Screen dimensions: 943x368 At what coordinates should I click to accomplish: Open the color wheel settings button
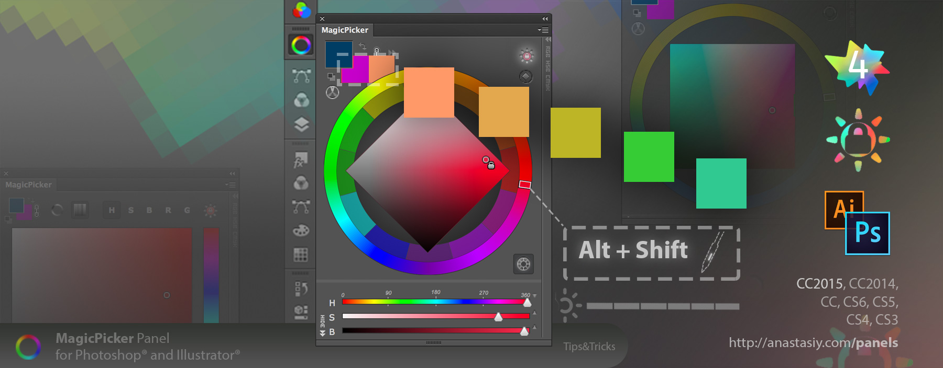point(523,264)
